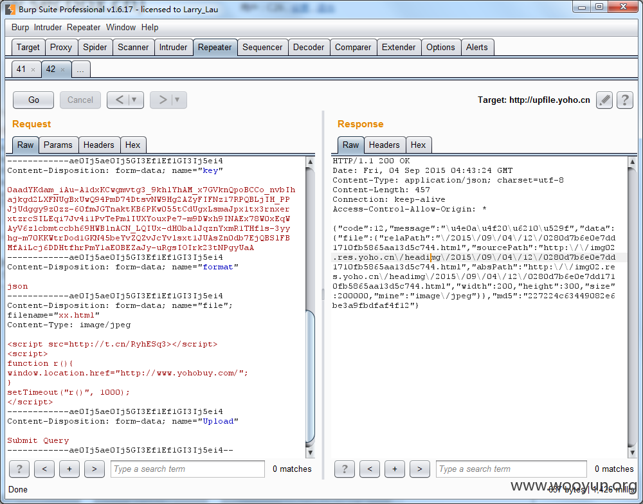Select the response Hex tab
This screenshot has height=504, width=643.
(x=419, y=145)
